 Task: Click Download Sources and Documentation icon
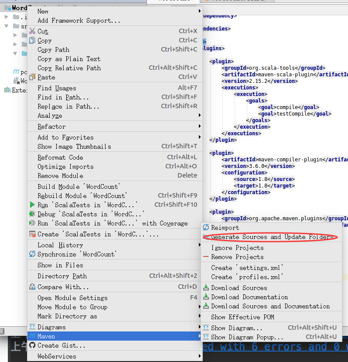tap(206, 306)
